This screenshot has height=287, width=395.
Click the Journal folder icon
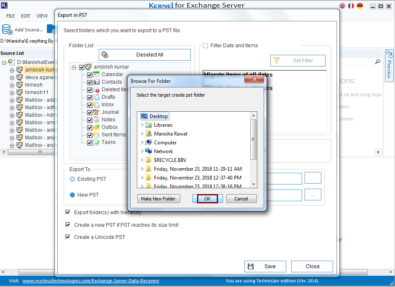96,112
